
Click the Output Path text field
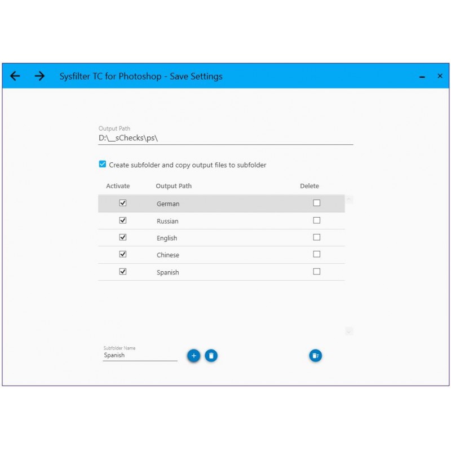[225, 138]
